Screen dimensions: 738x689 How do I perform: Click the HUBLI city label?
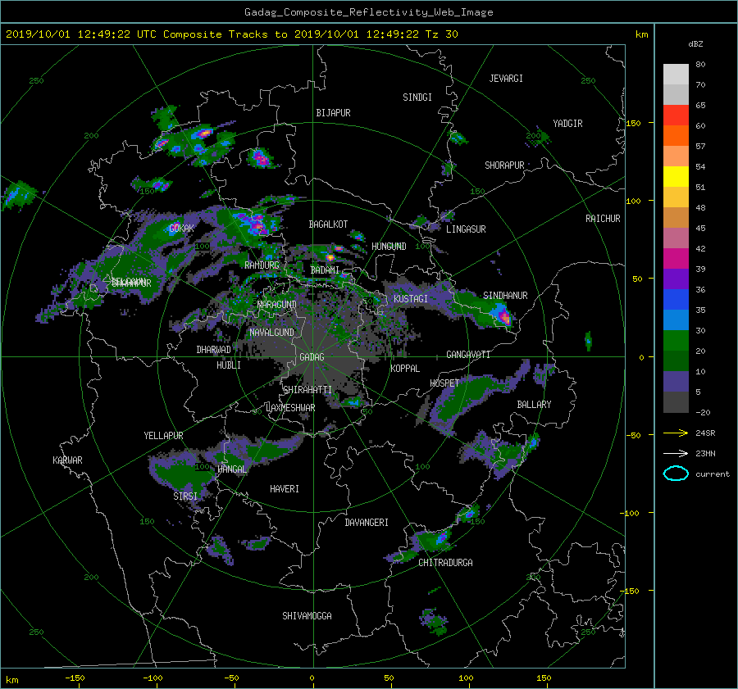pos(229,365)
